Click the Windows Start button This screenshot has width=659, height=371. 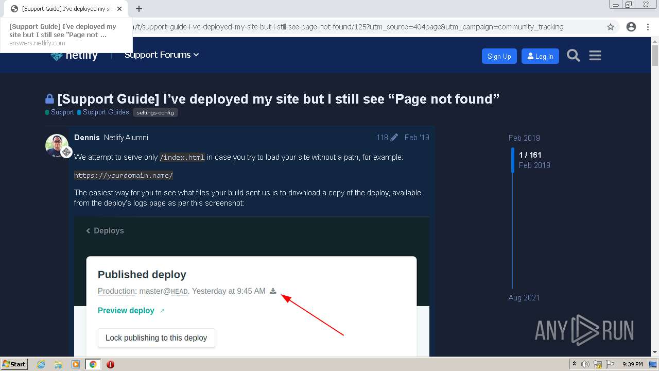(14, 364)
